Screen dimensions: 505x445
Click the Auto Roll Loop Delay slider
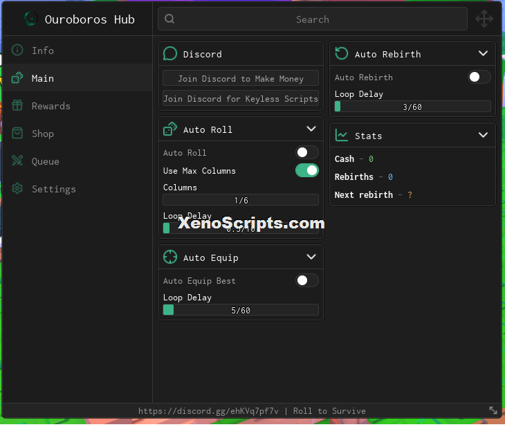pyautogui.click(x=241, y=228)
